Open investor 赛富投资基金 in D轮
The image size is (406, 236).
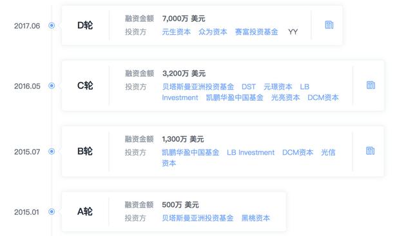pyautogui.click(x=256, y=32)
